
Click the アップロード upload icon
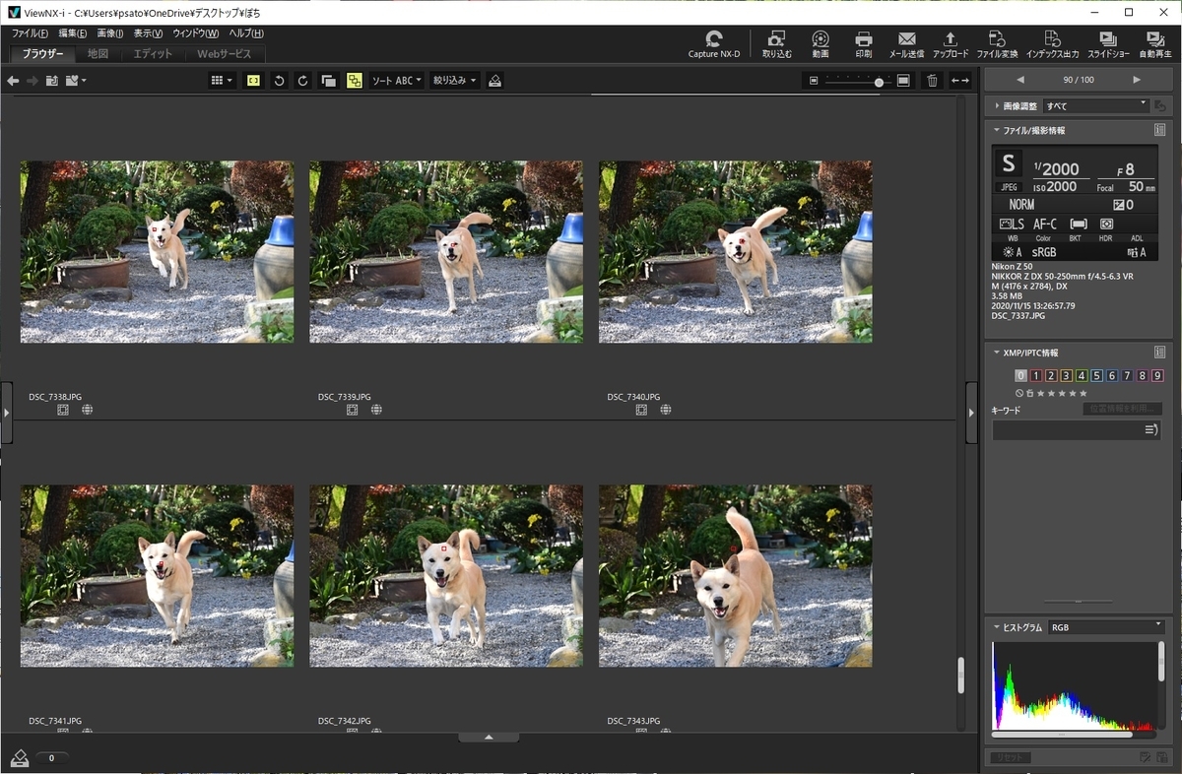(x=950, y=44)
